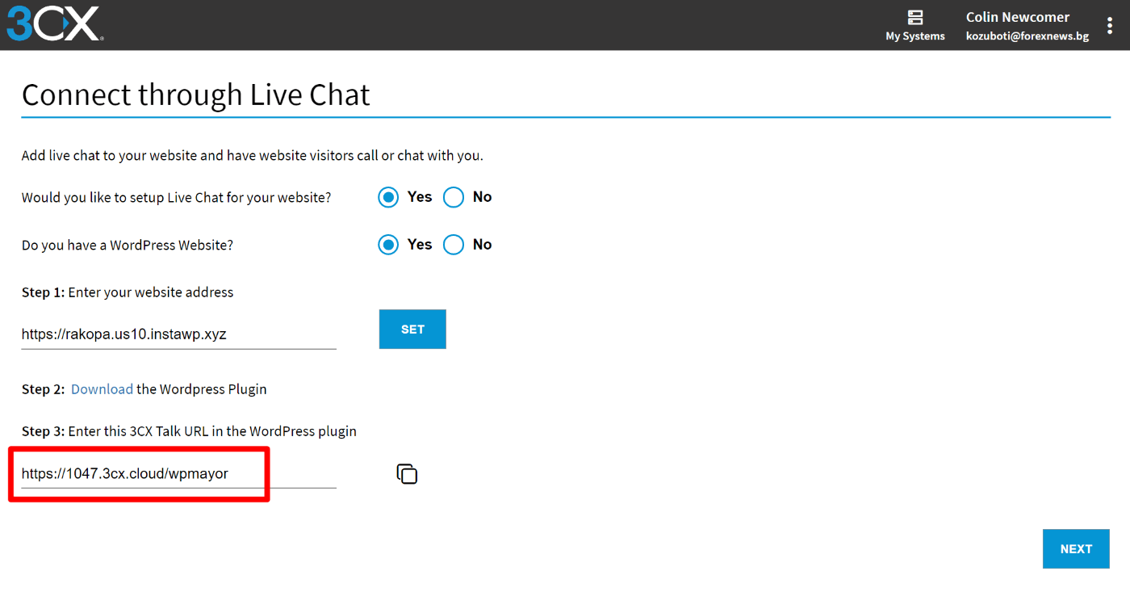Viewport: 1130px width, 609px height.
Task: Click the 'Add live chat to your website' description
Action: pos(253,155)
